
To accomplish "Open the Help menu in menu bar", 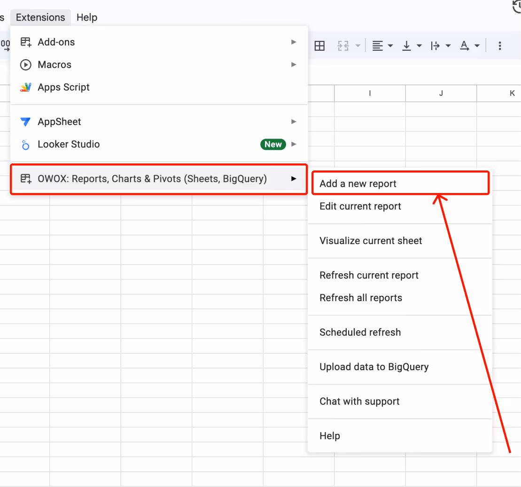I will (x=87, y=17).
